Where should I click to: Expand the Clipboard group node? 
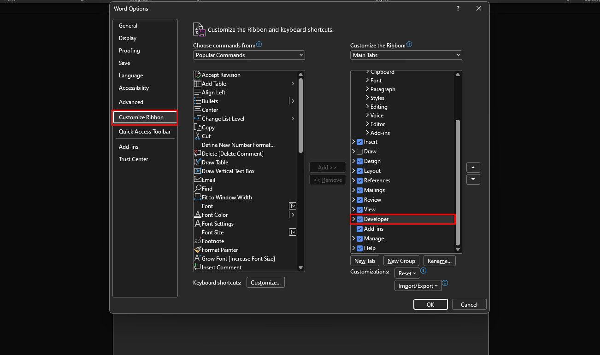tap(367, 72)
